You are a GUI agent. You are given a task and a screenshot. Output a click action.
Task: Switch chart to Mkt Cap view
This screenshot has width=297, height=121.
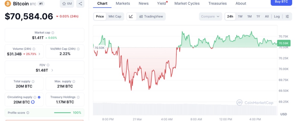pyautogui.click(x=115, y=16)
